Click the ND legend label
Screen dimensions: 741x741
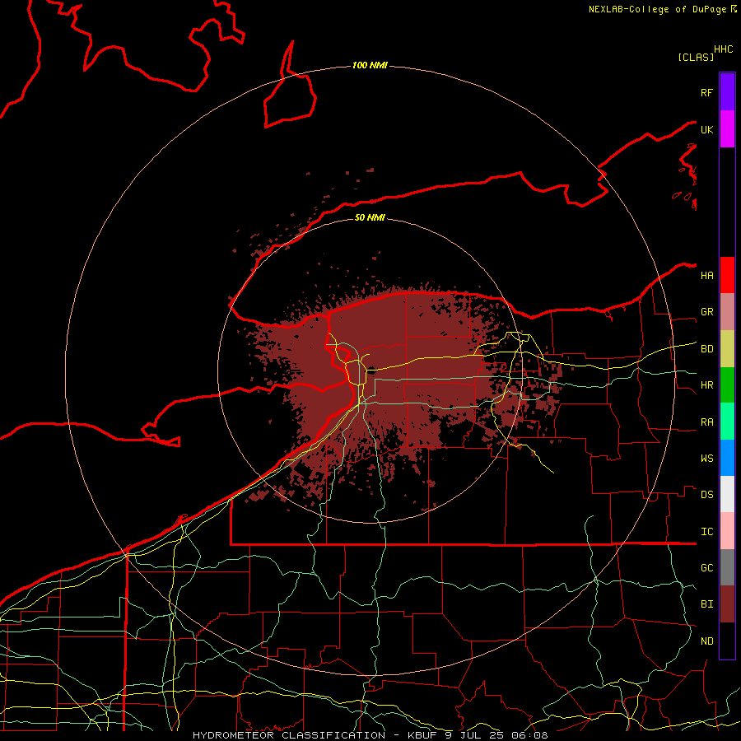pyautogui.click(x=706, y=641)
